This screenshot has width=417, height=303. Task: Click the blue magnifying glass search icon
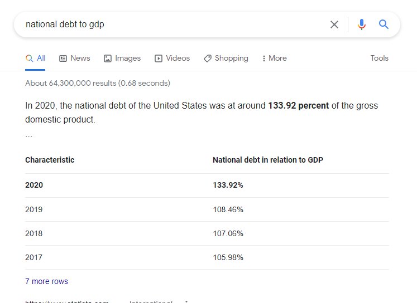384,24
